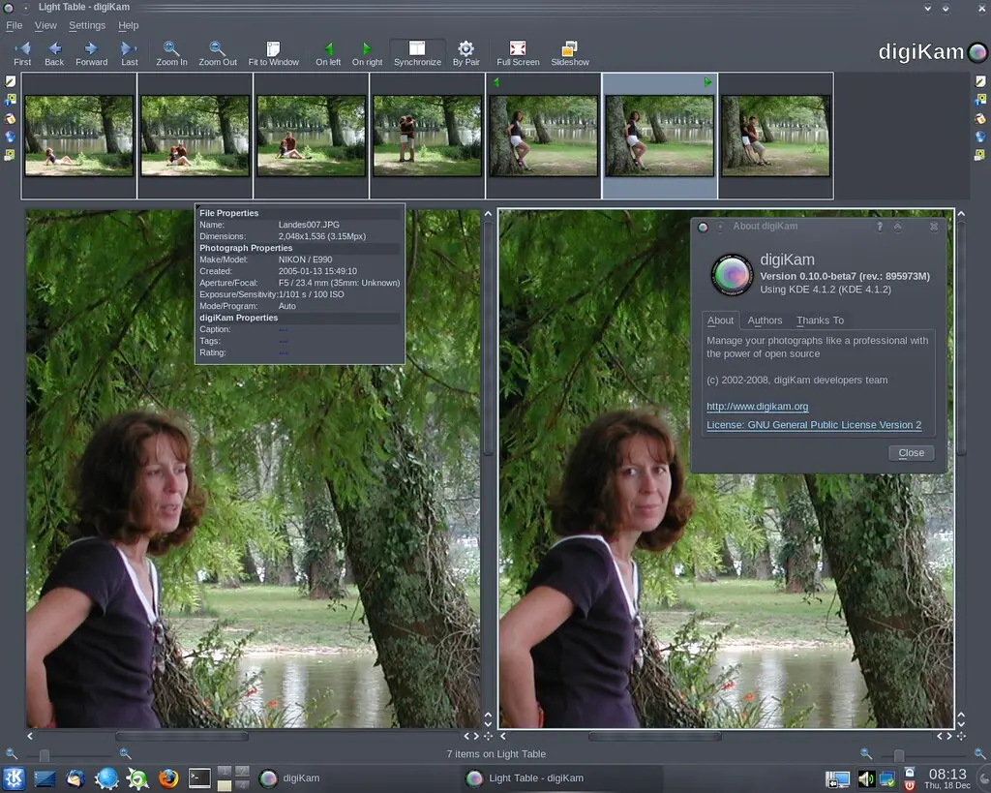View the GNU General Public License Version 2
This screenshot has width=991, height=793.
(x=815, y=425)
